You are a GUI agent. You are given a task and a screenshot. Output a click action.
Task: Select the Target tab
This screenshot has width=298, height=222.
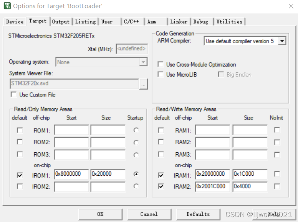pyautogui.click(x=38, y=21)
